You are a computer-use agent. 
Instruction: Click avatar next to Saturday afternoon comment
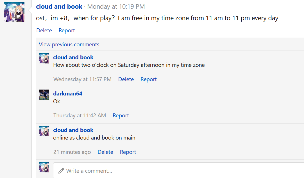tap(44, 58)
